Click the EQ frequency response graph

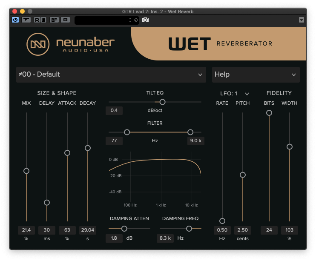pyautogui.click(x=155, y=179)
